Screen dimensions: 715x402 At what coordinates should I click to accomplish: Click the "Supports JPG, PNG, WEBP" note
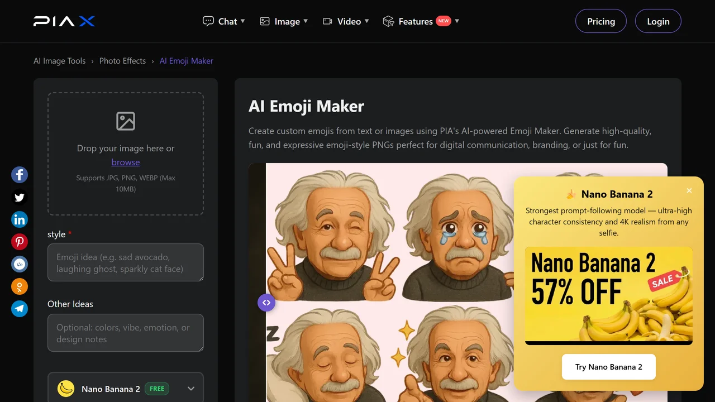coord(126,183)
